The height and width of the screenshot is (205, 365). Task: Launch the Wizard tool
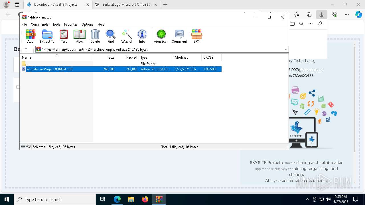[126, 36]
